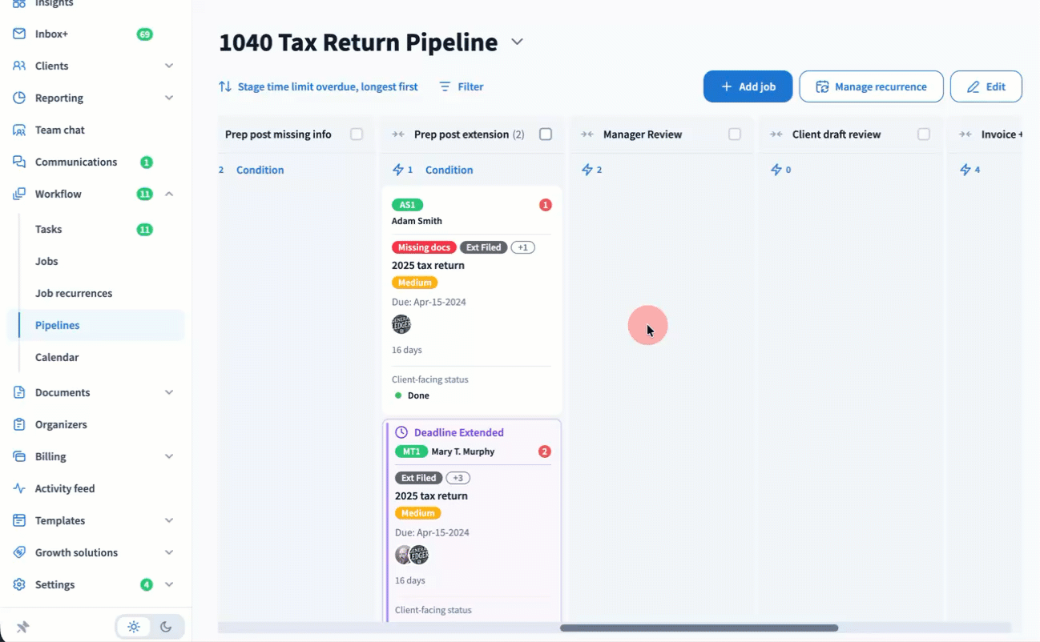Click the Inbox+ envelope icon
The width and height of the screenshot is (1040, 642).
19,34
